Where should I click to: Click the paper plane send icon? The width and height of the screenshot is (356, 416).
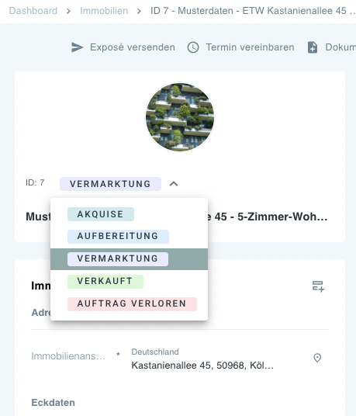point(77,47)
